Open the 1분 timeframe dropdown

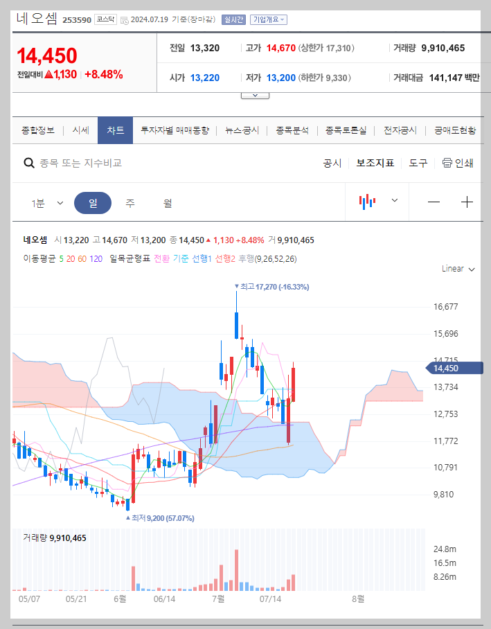[48, 202]
